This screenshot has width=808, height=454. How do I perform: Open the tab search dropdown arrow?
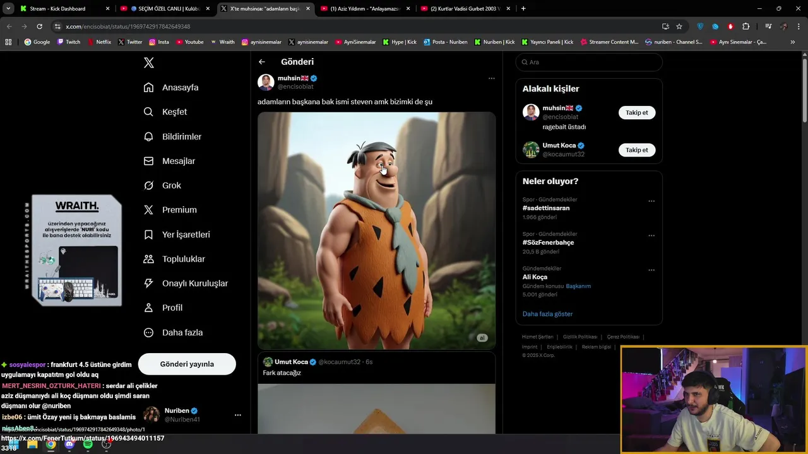pyautogui.click(x=8, y=9)
